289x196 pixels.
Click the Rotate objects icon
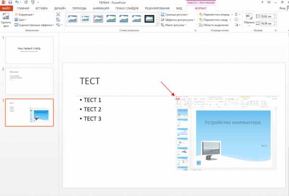tap(237, 25)
